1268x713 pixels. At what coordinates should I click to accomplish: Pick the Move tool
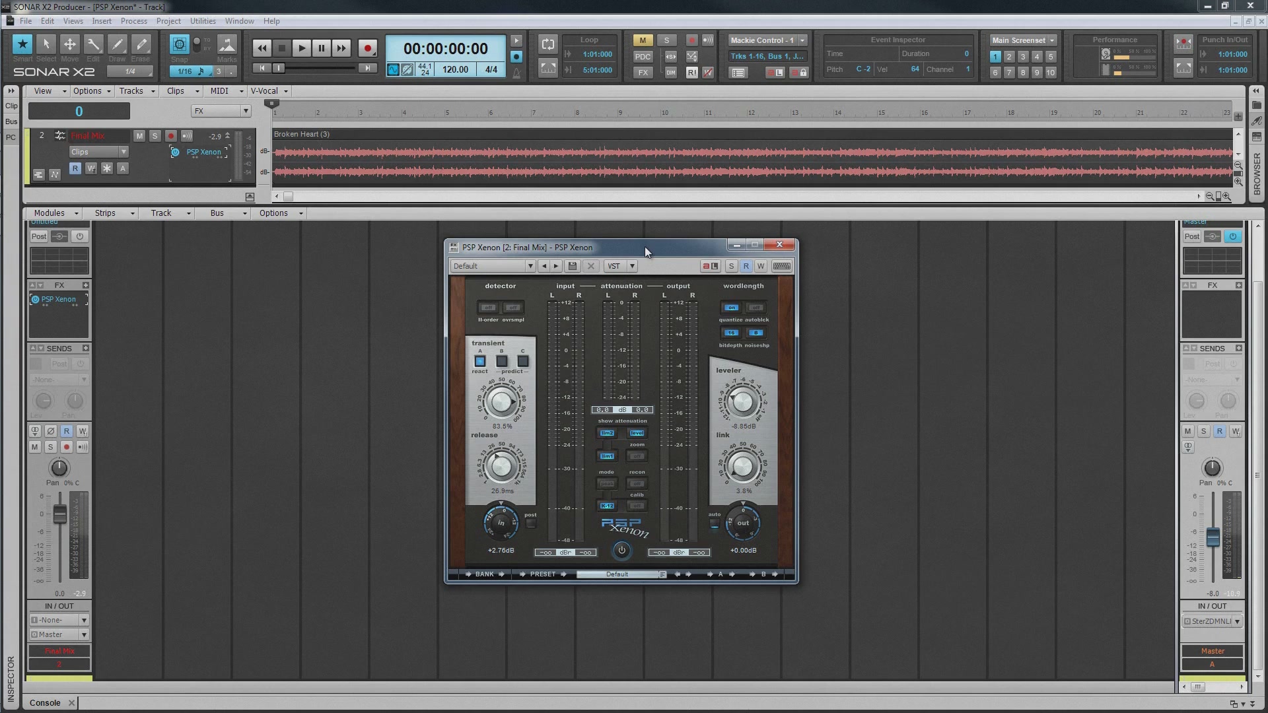pyautogui.click(x=69, y=44)
